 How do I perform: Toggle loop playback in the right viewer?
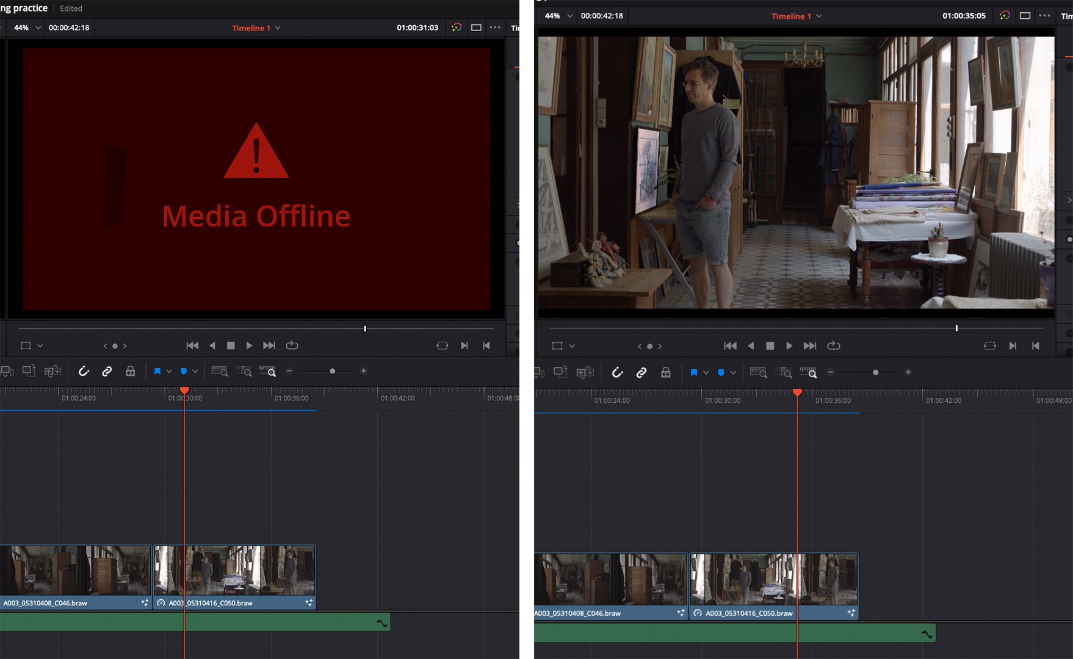point(834,346)
